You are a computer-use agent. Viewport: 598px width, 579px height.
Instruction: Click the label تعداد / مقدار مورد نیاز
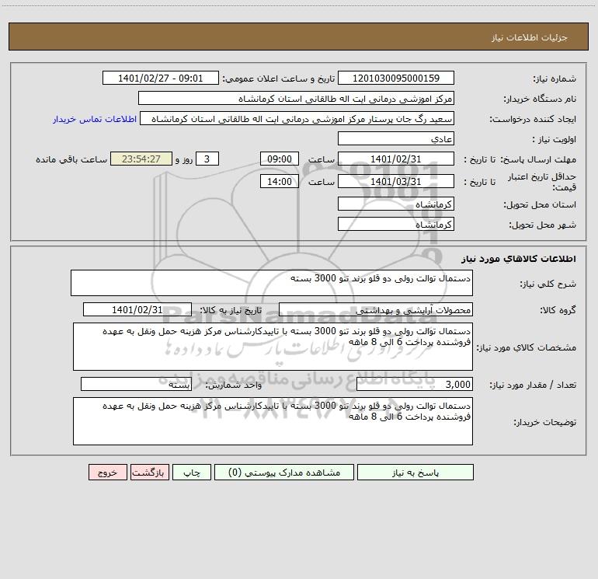click(533, 385)
